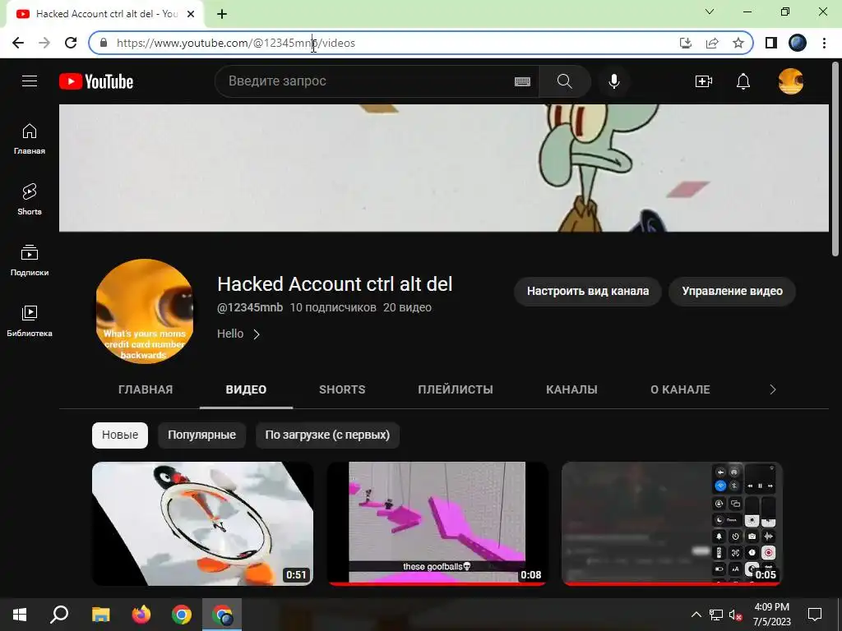
Task: Close the Hacked Account YouTube tab
Action: pos(191,14)
